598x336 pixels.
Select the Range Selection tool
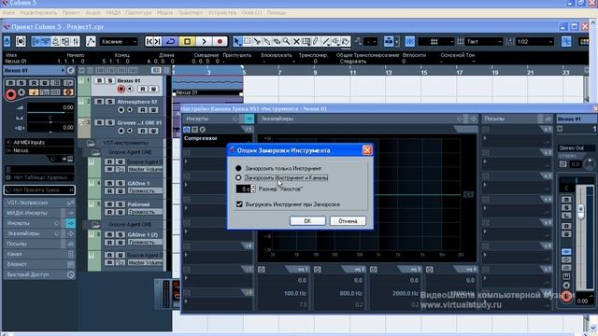[247, 41]
